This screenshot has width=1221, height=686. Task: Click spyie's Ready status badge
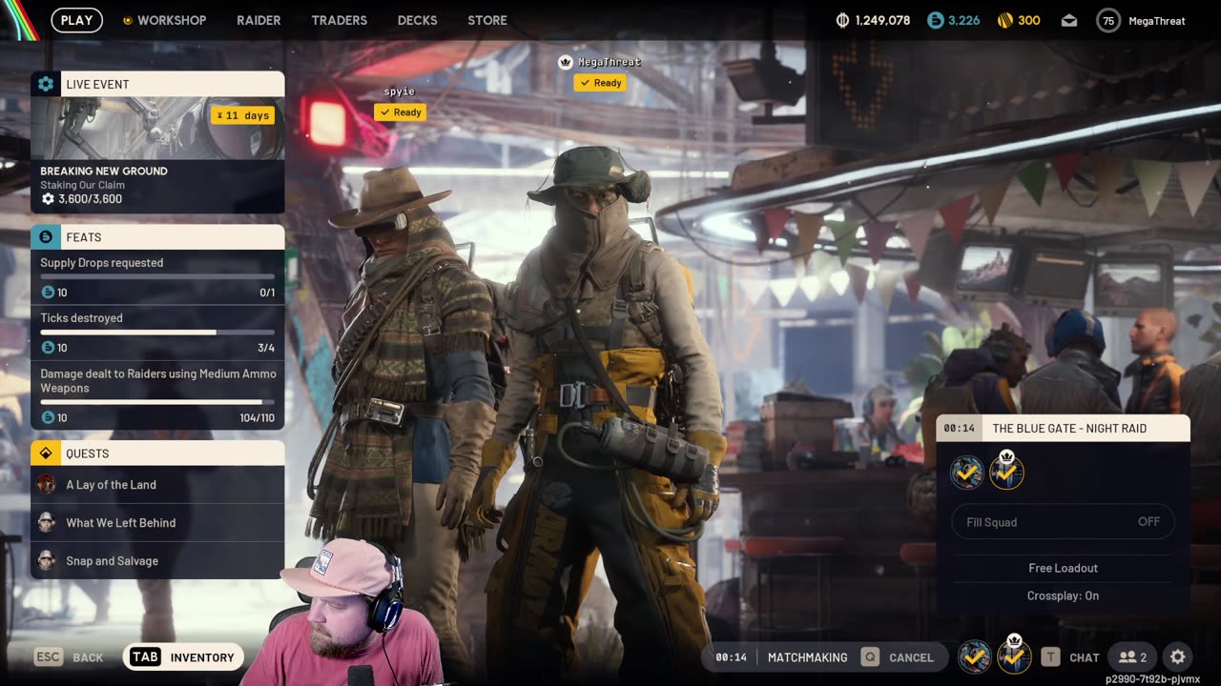tap(400, 112)
